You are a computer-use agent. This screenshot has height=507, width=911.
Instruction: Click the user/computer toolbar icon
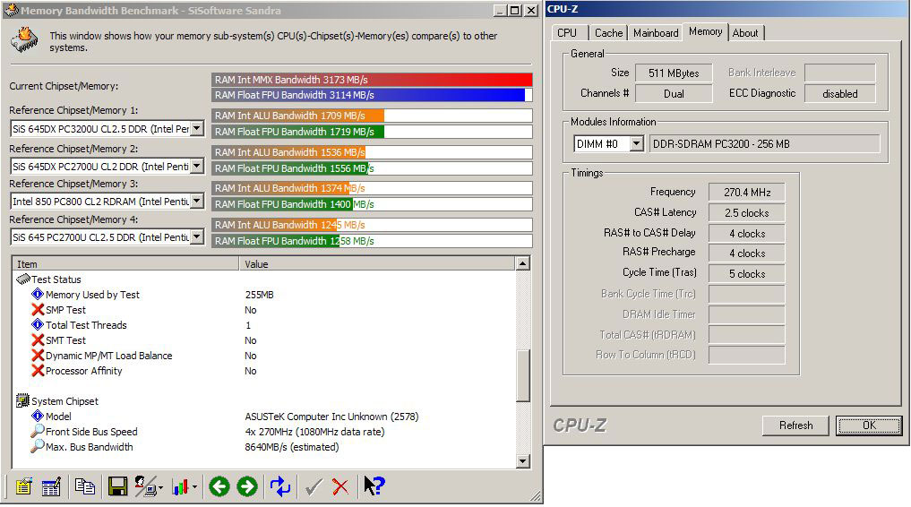coord(145,486)
